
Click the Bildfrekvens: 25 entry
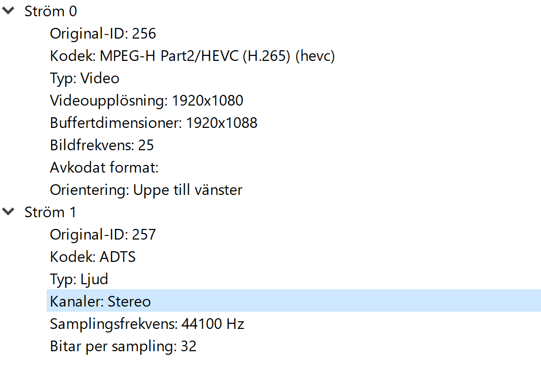[x=102, y=145]
